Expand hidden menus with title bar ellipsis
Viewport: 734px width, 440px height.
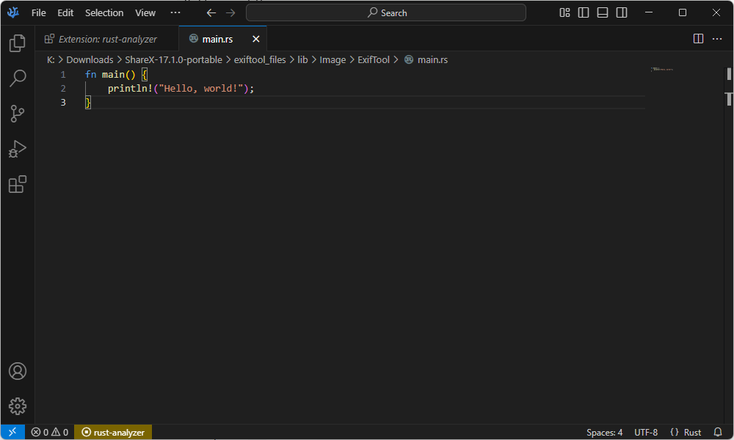click(175, 12)
